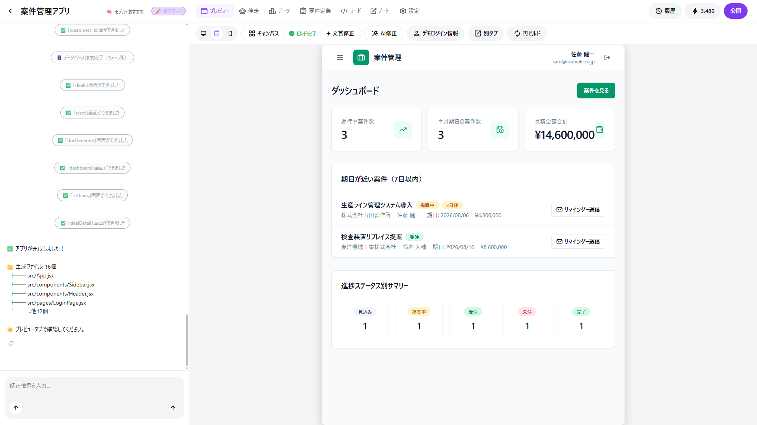This screenshot has width=757, height=425.
Task: Click the 「dealDetail」画面ができました chip
Action: pos(92,223)
